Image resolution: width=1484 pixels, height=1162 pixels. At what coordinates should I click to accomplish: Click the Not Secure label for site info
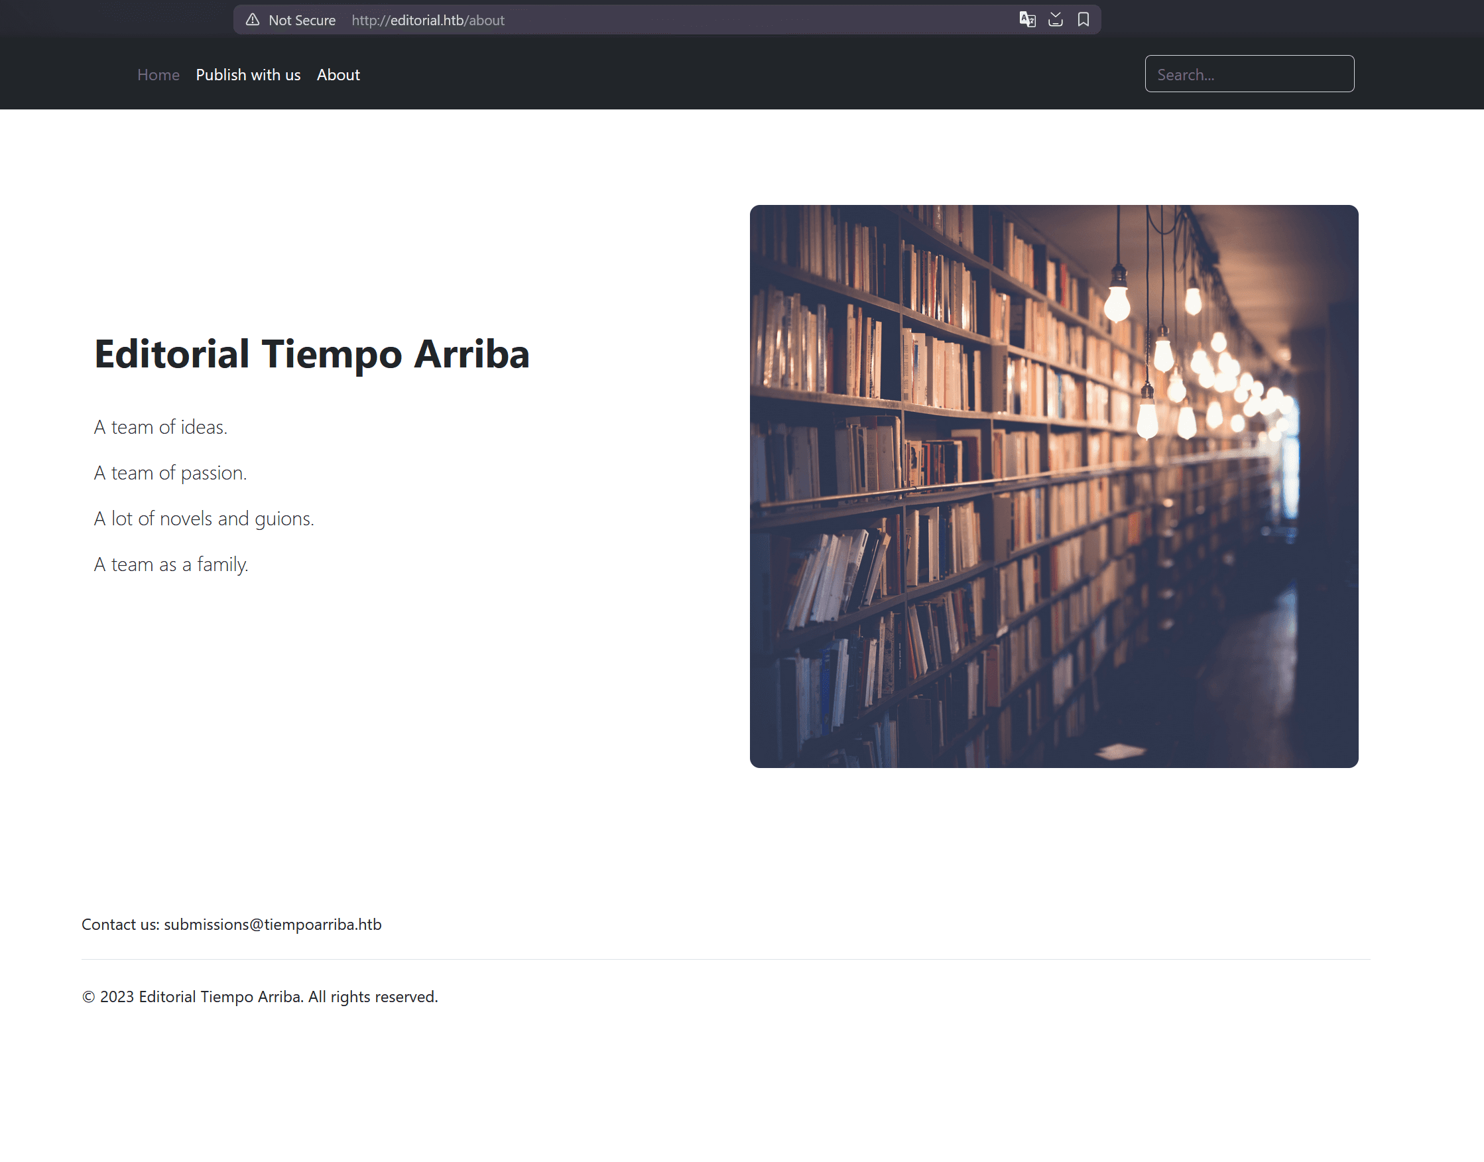[x=301, y=20]
